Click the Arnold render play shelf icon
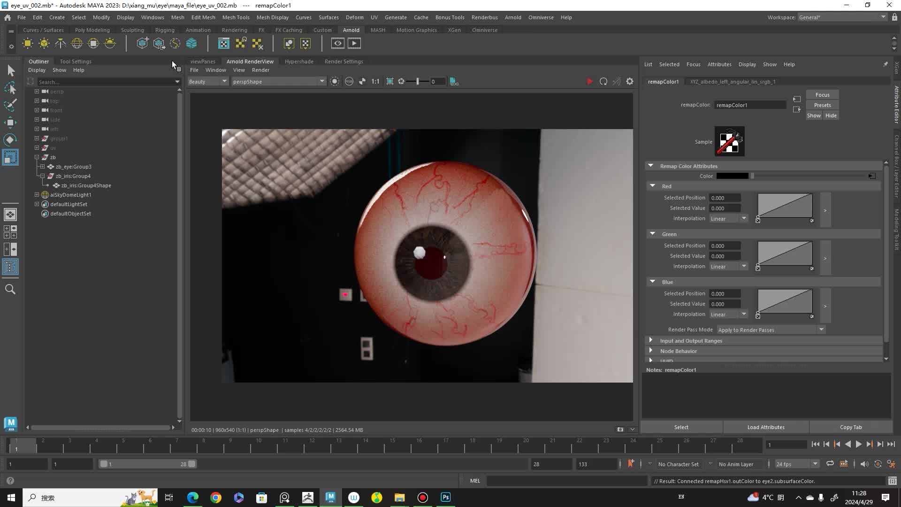This screenshot has width=901, height=507. pos(354,44)
